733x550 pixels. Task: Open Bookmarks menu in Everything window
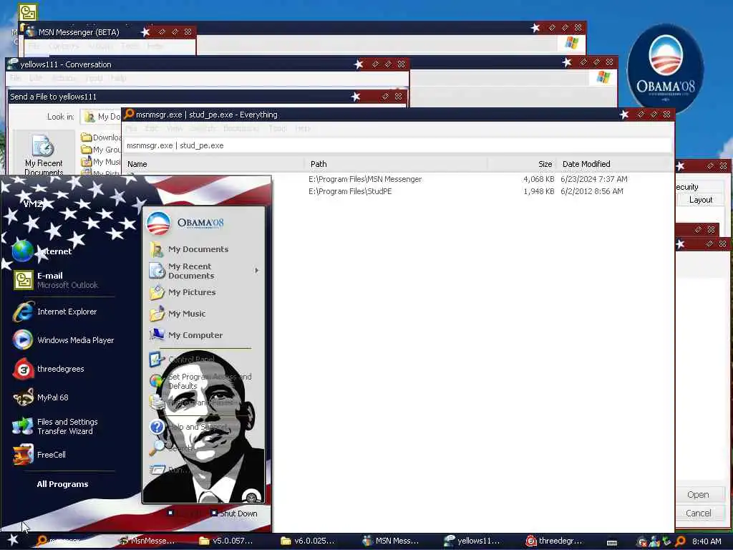coord(241,128)
